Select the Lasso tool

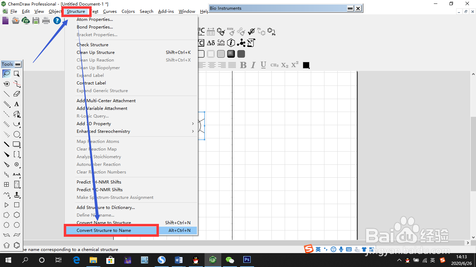[x=7, y=74]
